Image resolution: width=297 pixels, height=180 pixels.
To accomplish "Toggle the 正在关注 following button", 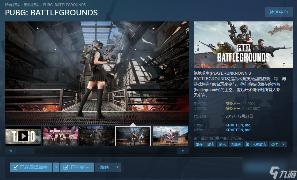I will tap(77, 167).
